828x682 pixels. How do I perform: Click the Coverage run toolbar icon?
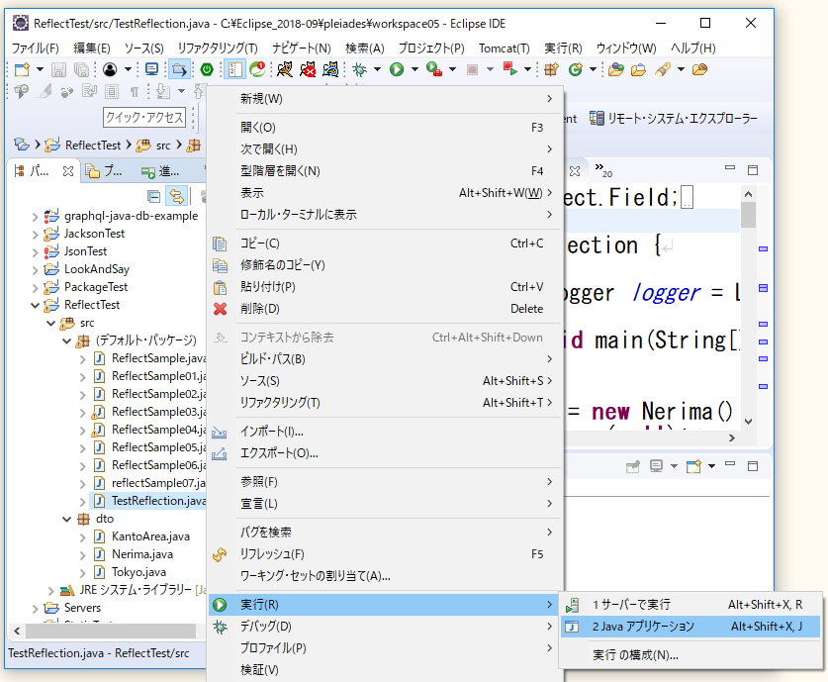click(434, 69)
